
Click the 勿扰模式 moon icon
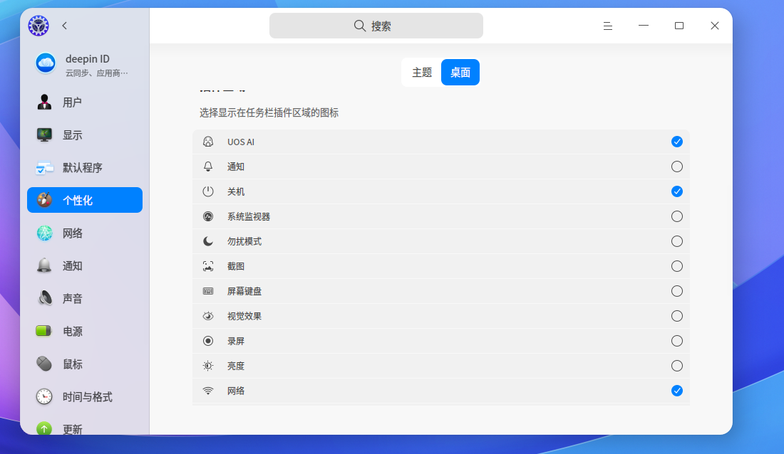tap(208, 241)
